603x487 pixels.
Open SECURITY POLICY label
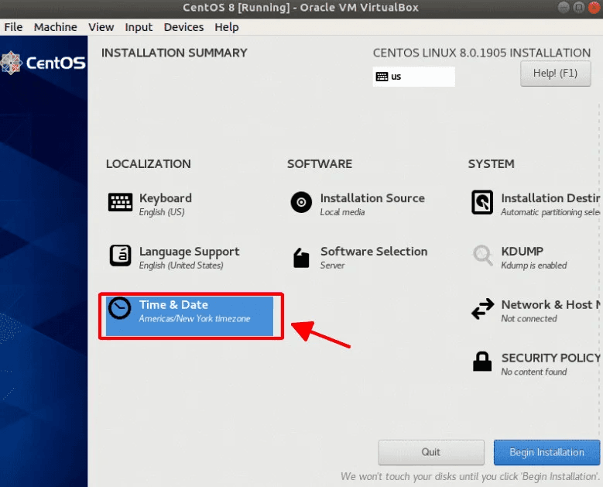pyautogui.click(x=550, y=358)
